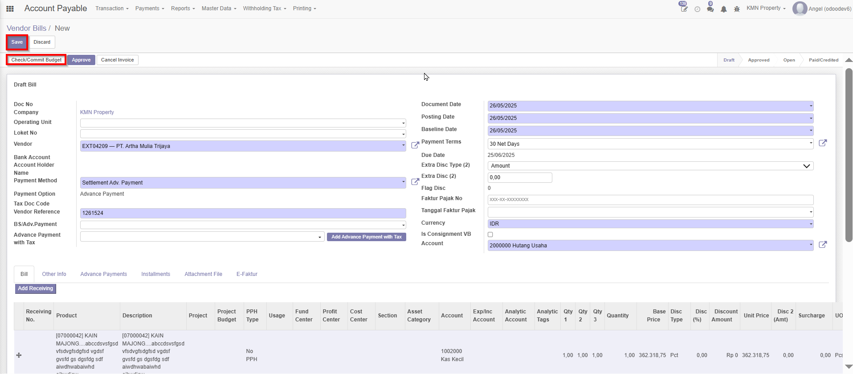Viewport: 853px width, 374px height.
Task: Tick the Is Consignment VB checkbox
Action: 490,234
